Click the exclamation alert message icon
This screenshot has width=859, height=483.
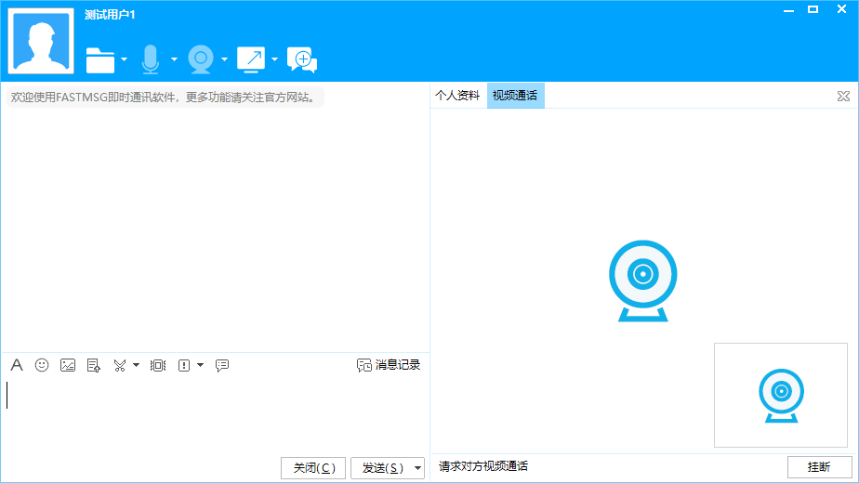[184, 365]
